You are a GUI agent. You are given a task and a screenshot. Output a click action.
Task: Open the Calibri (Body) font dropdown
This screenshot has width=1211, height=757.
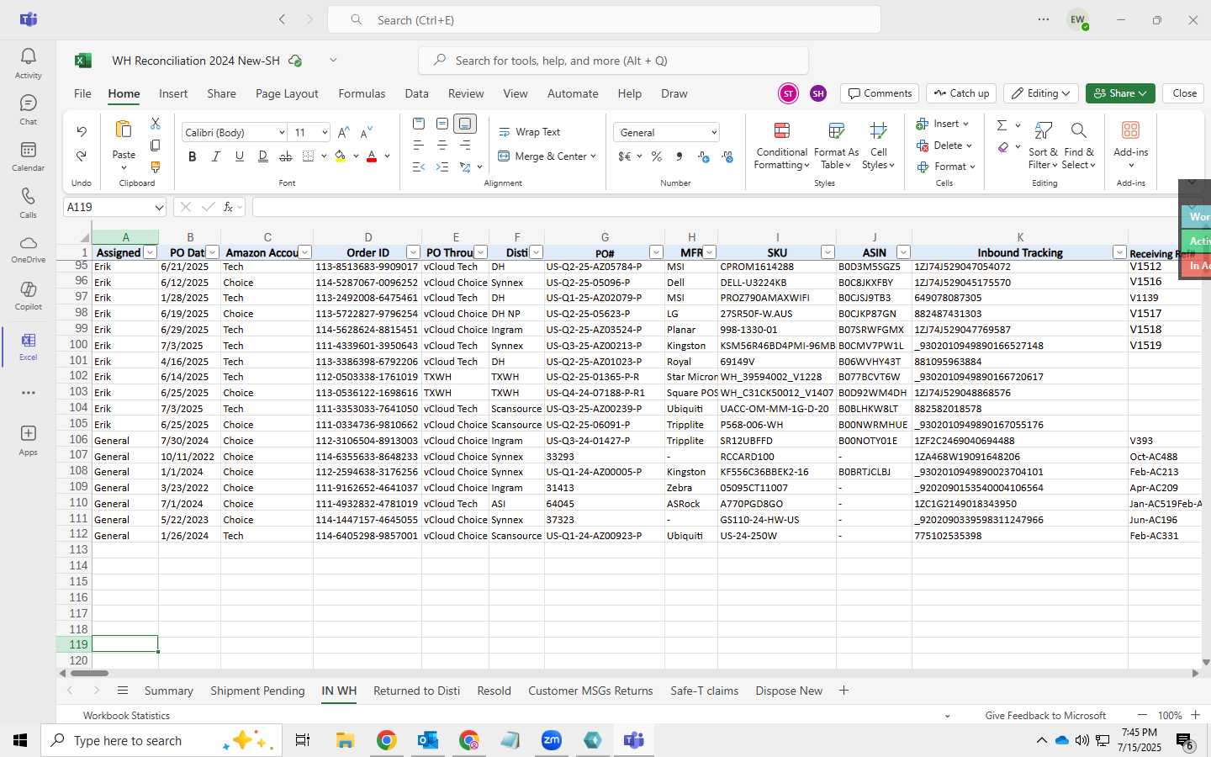coord(282,133)
